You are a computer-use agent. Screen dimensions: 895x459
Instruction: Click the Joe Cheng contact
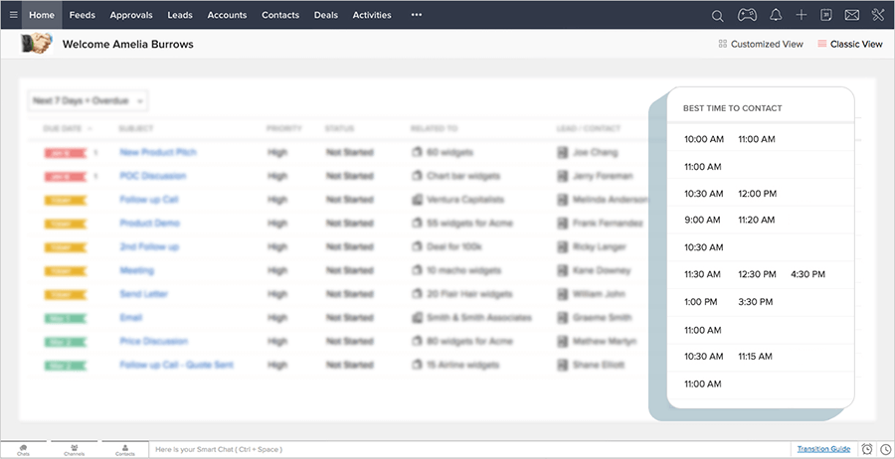click(595, 153)
